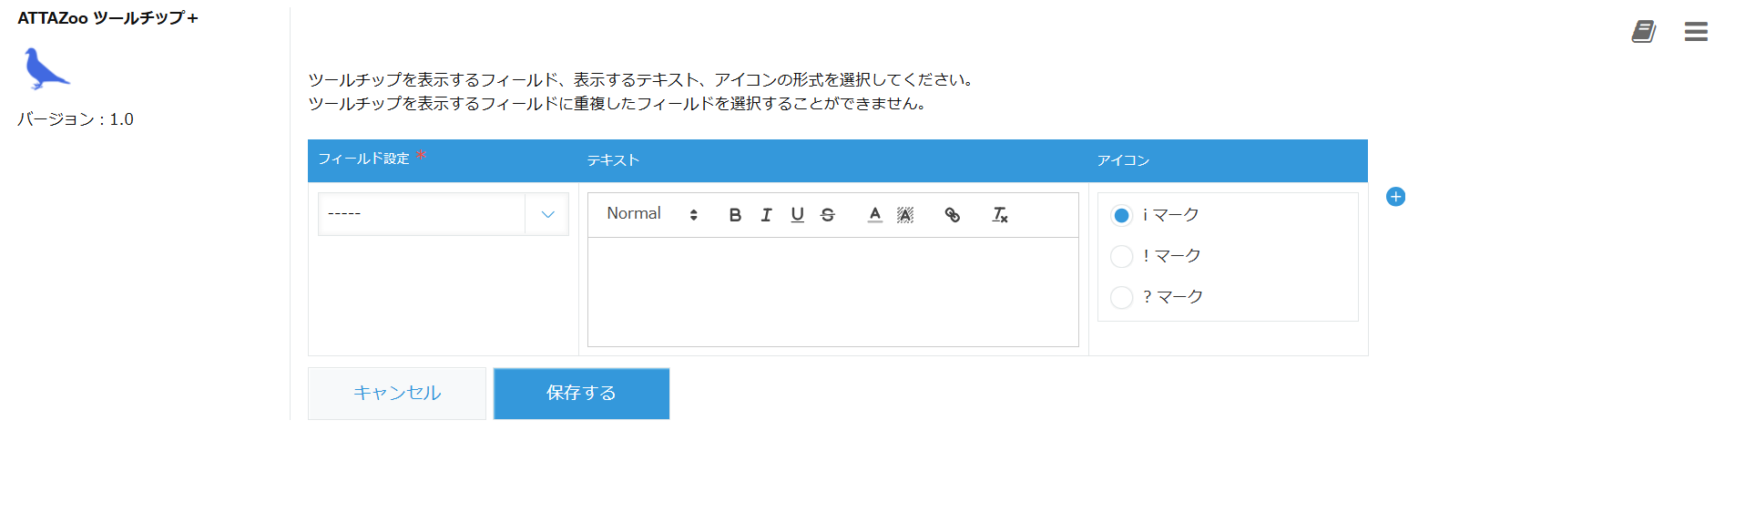Viewport: 1745px width, 513px height.
Task: Click inside the tooltip text editor area
Action: point(832,292)
